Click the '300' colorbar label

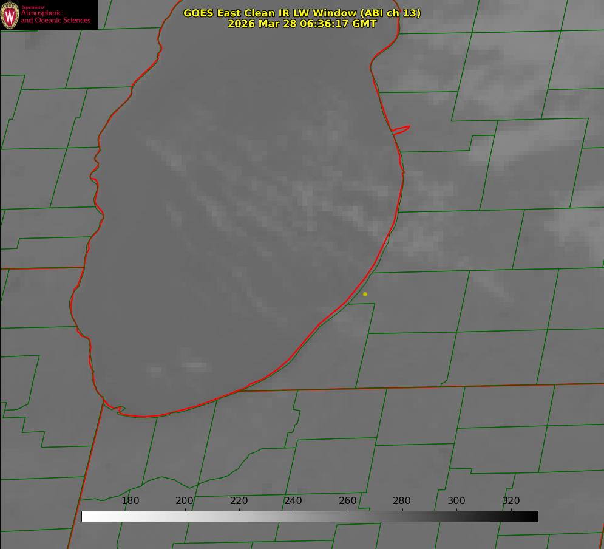coord(456,500)
